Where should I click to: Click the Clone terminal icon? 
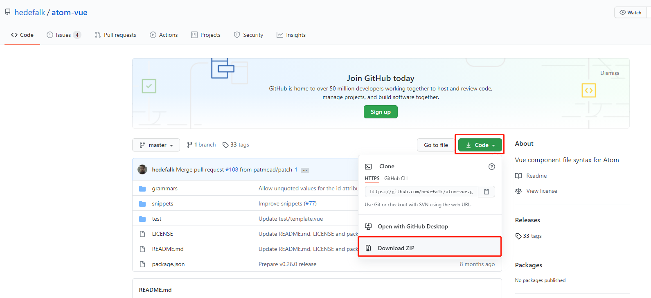click(x=368, y=166)
